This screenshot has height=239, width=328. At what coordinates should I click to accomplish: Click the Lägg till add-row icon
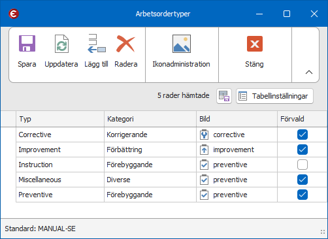pos(97,44)
